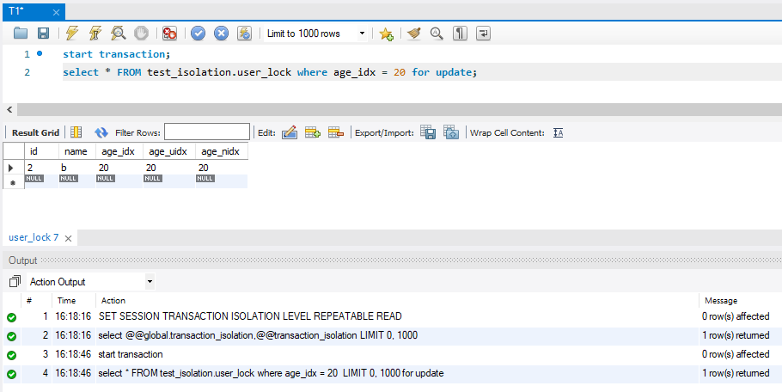Toggle Wrap Cell Content icon

coord(558,132)
